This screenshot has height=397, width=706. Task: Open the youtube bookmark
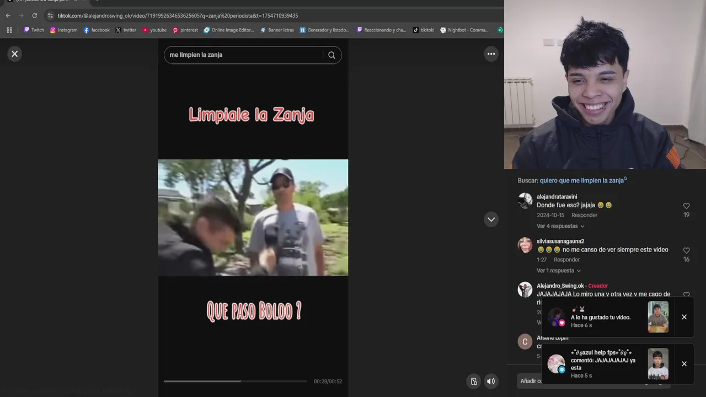[154, 30]
